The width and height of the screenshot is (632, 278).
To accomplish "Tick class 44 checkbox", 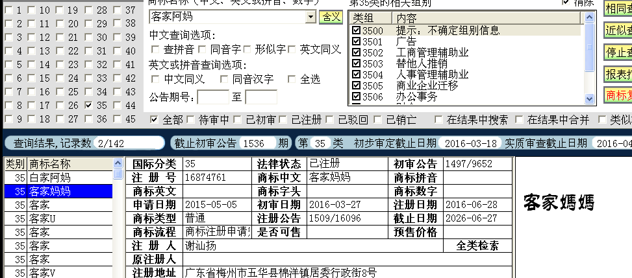I will click(117, 106).
